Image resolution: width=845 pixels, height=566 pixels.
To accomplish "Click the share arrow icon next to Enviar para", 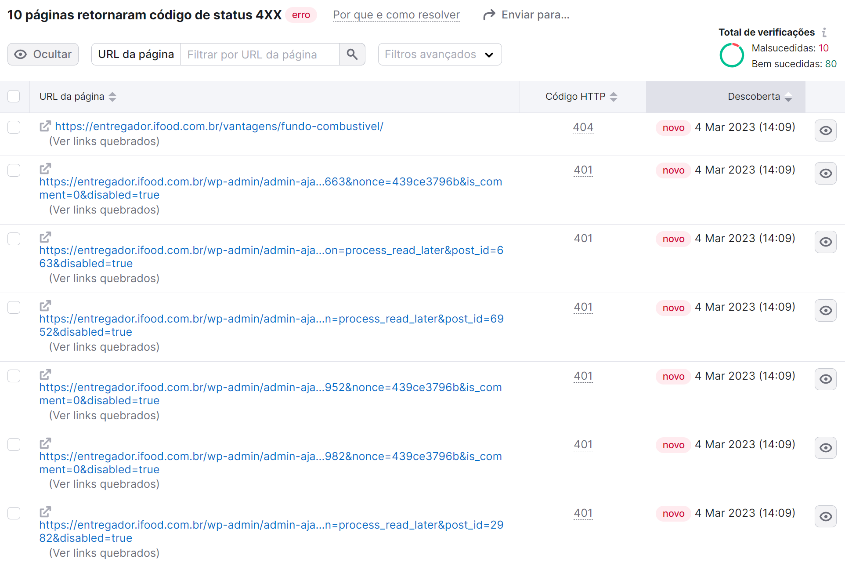I will (x=488, y=14).
